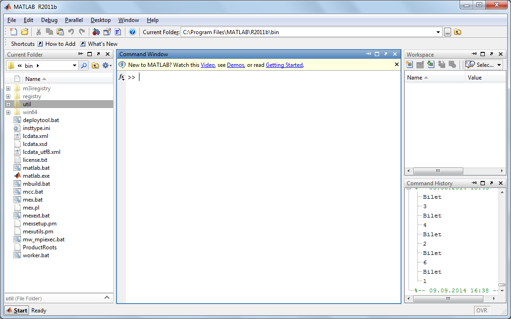This screenshot has height=319, width=511.
Task: Select the 09.09.2014 16:38 history entry
Action: point(456,290)
